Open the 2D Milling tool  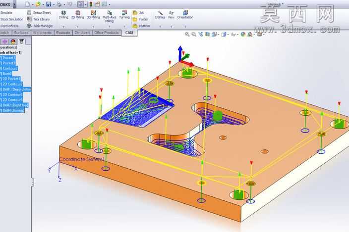click(78, 15)
